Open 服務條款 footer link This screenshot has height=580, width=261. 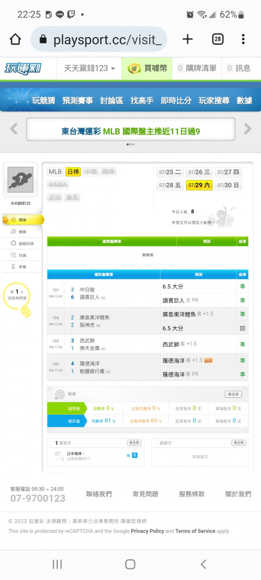click(x=191, y=494)
